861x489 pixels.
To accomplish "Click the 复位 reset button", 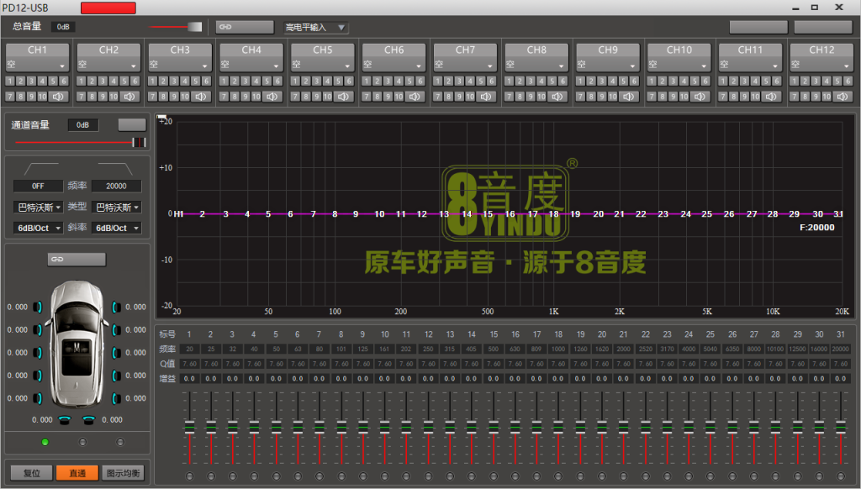I will (x=32, y=472).
